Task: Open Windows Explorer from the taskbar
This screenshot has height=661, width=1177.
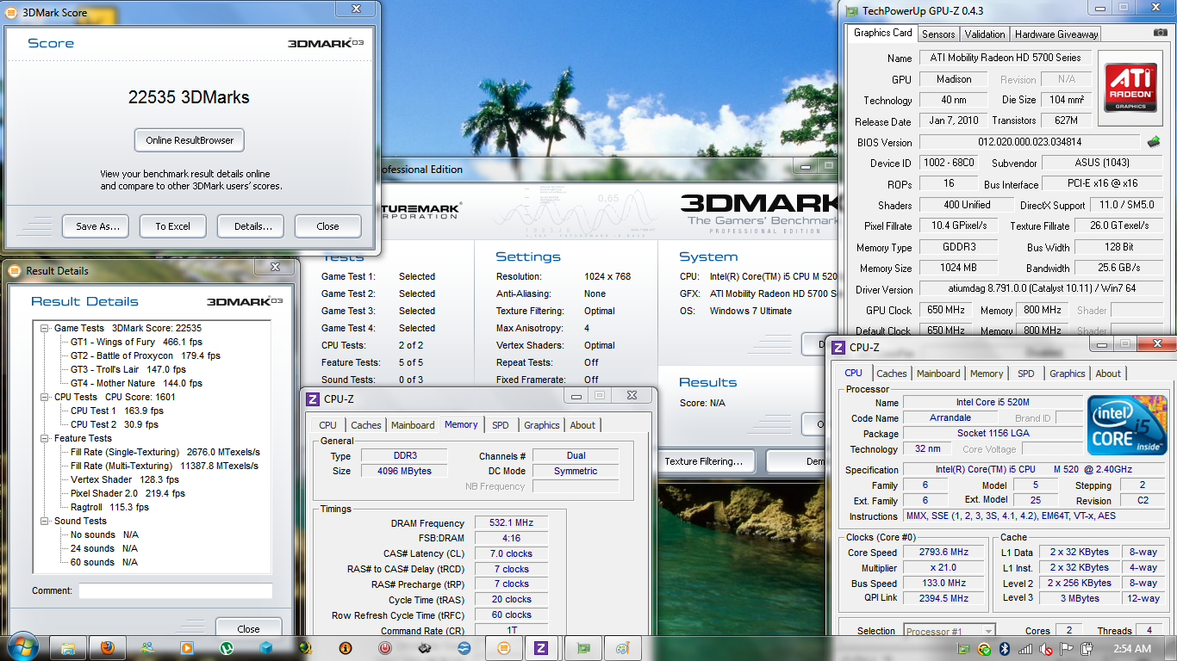Action: pyautogui.click(x=67, y=648)
